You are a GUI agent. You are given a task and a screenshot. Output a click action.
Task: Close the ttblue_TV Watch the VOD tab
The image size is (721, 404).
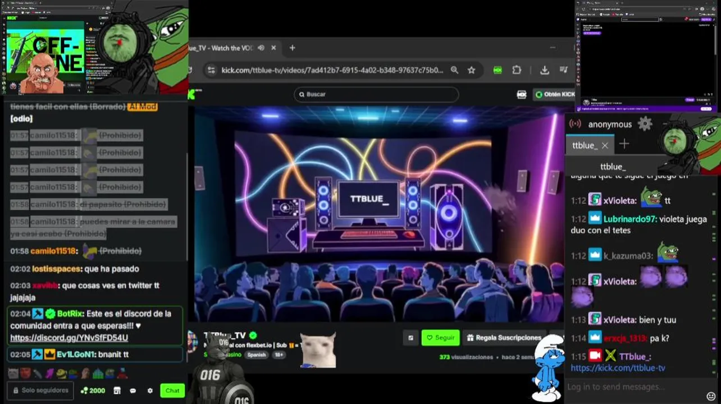pyautogui.click(x=274, y=48)
